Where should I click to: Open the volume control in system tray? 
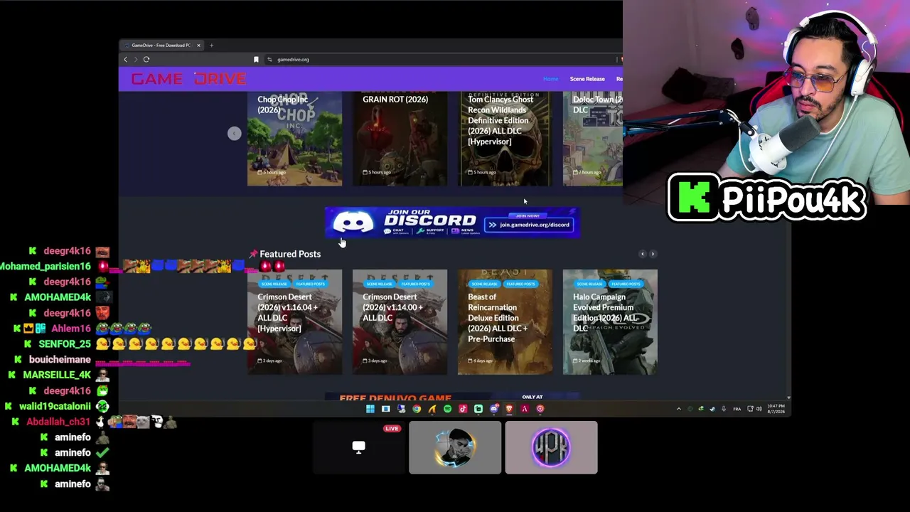759,409
